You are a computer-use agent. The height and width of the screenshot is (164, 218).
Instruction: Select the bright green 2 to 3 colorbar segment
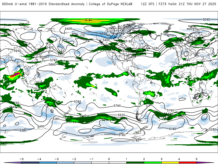coord(153,163)
